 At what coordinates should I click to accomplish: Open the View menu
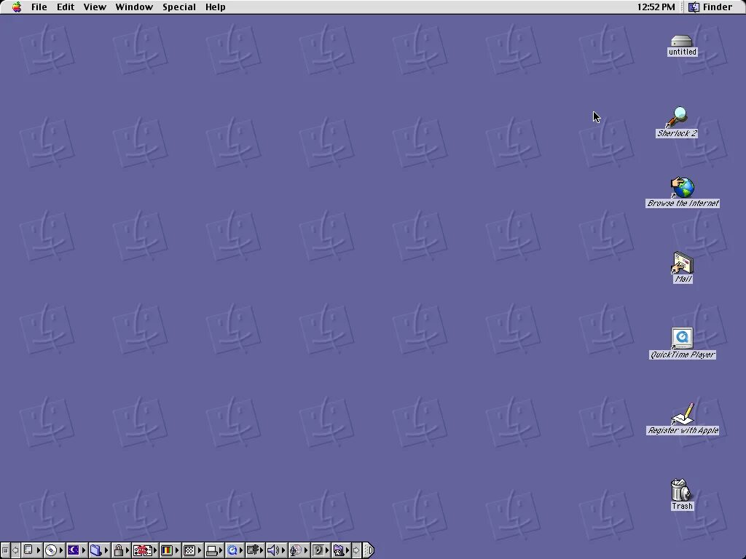pos(95,7)
